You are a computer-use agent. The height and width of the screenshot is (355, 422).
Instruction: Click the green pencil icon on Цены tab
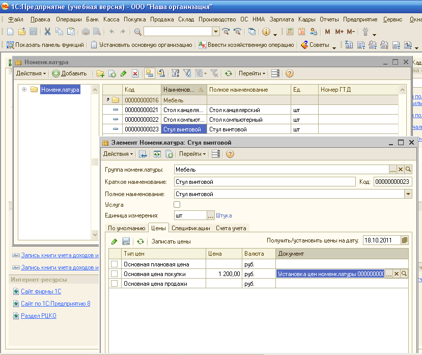(114, 241)
